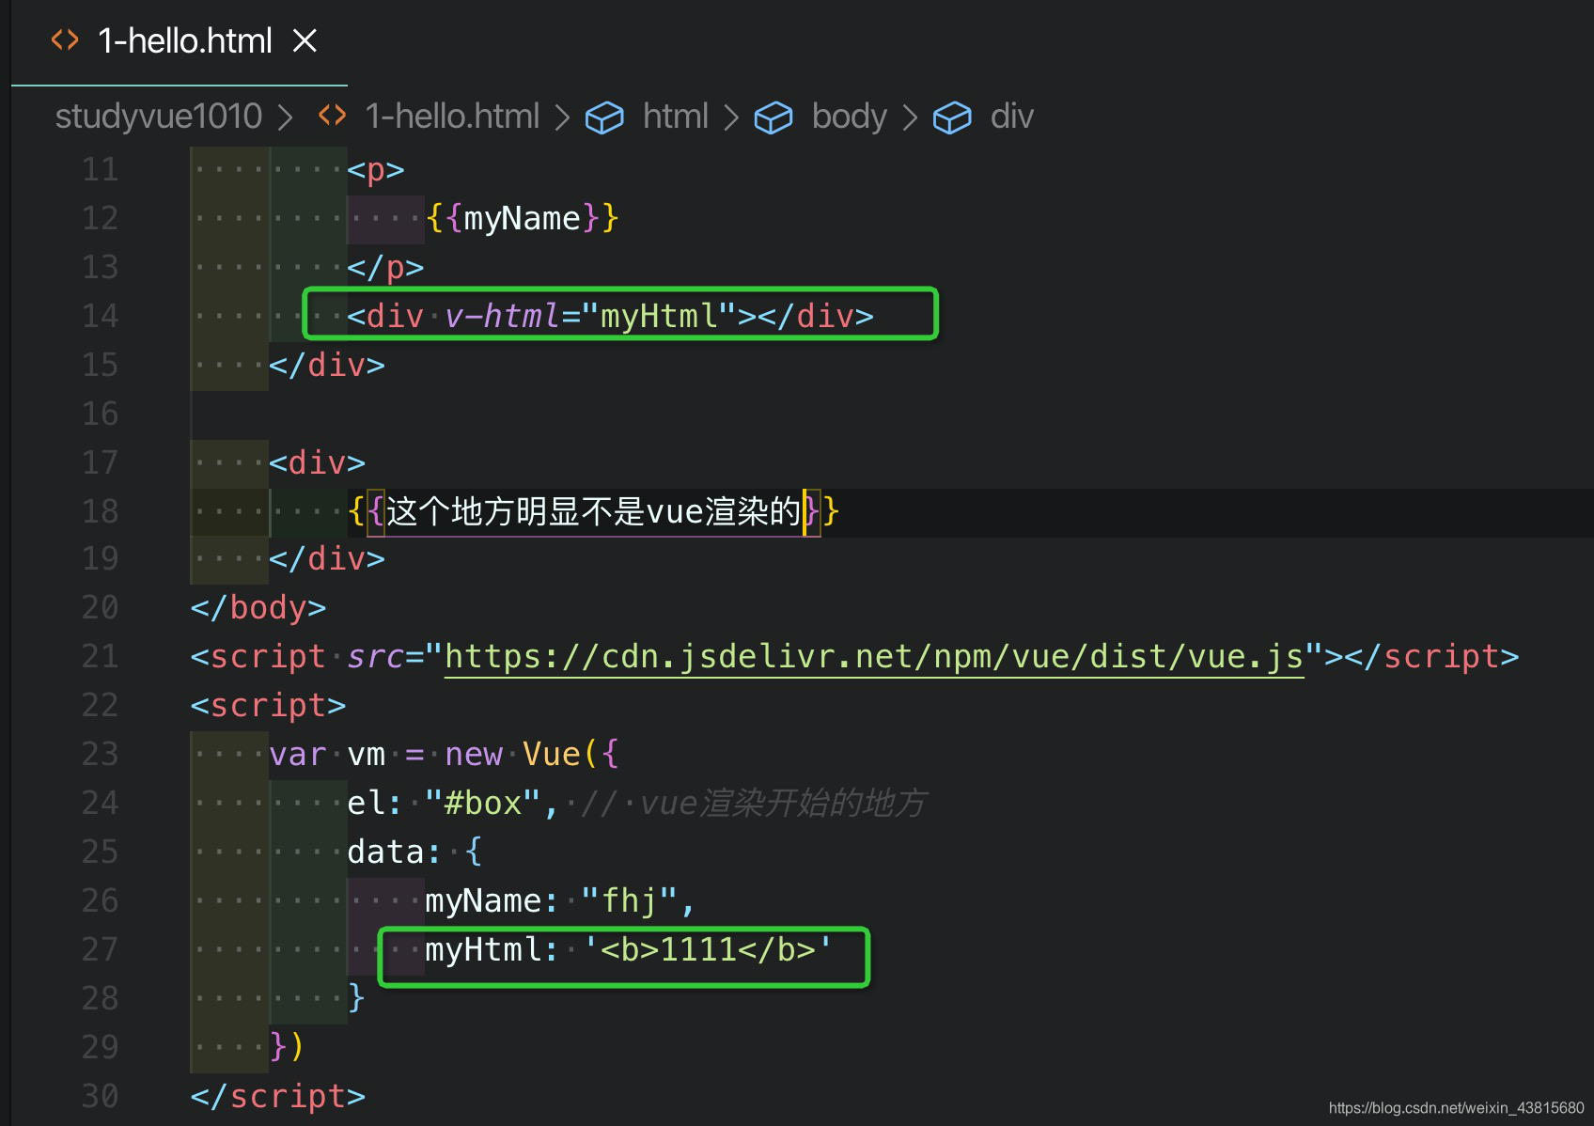Click the "fhj" string value

tap(630, 900)
